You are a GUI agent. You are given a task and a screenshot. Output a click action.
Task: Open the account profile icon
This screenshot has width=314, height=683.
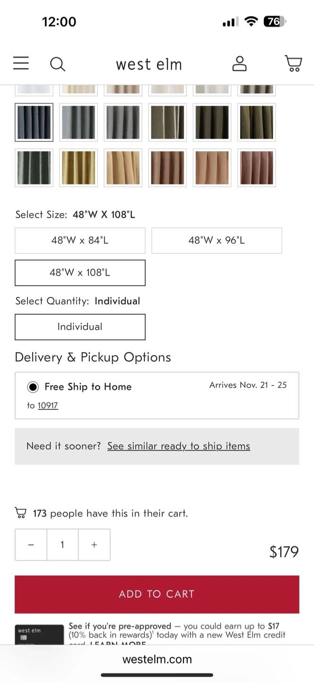tap(239, 64)
